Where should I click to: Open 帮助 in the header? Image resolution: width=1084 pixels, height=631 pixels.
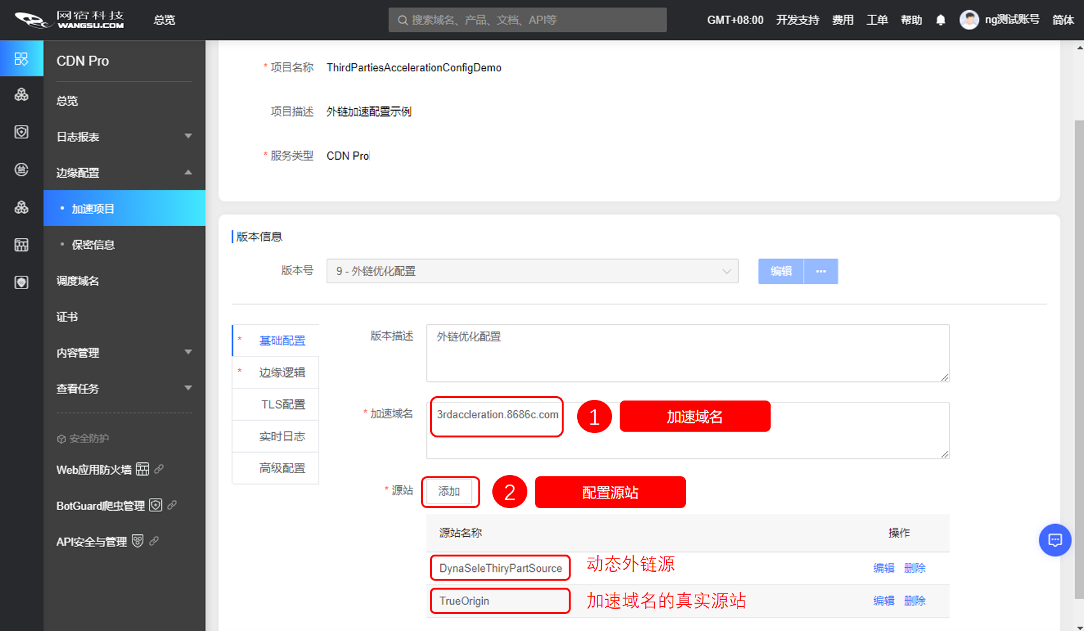[x=911, y=20]
